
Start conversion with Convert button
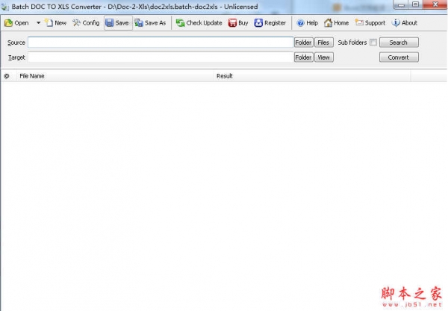point(399,57)
